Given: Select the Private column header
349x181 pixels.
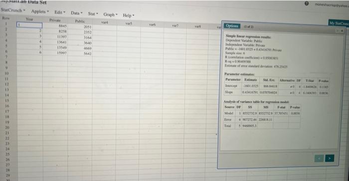Looking at the screenshot, I should (x=55, y=20).
